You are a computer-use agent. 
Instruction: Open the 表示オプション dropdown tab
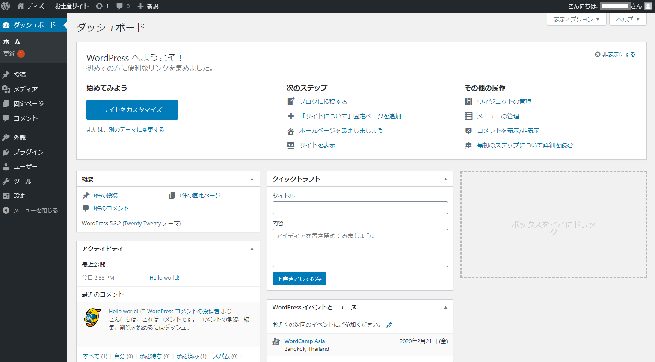coord(577,19)
